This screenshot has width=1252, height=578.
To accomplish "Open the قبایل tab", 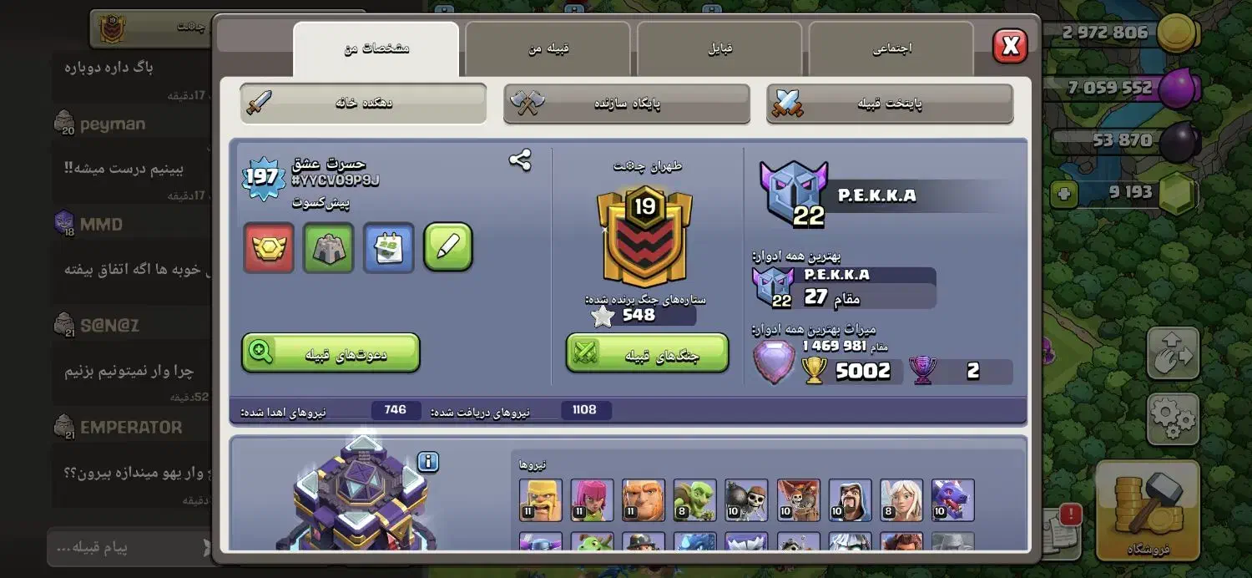I will [x=719, y=49].
